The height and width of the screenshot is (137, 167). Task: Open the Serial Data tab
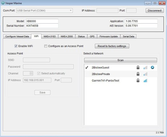(x=129, y=37)
